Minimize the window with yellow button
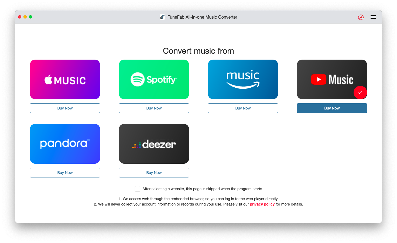 coord(25,17)
